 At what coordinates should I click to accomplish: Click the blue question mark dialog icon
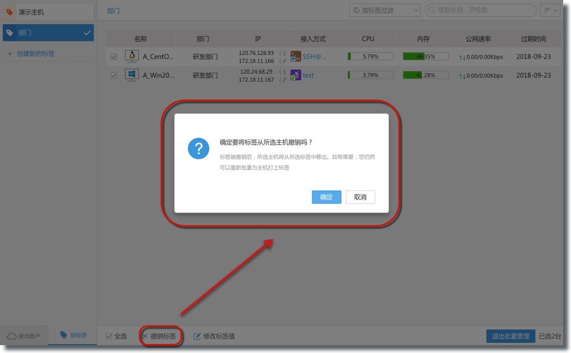coord(199,148)
